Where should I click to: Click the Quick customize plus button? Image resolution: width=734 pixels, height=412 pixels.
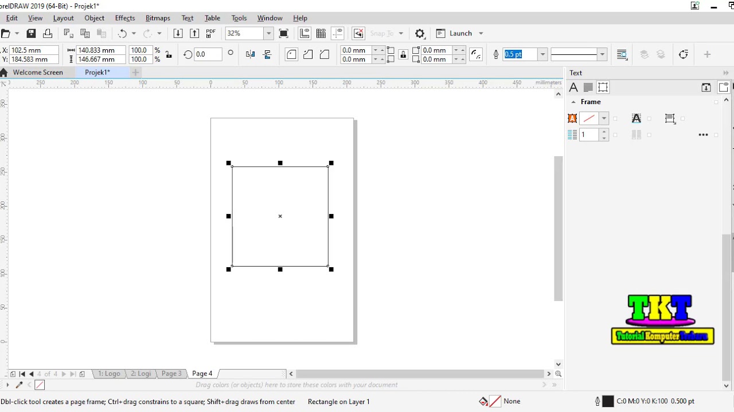pyautogui.click(x=707, y=54)
